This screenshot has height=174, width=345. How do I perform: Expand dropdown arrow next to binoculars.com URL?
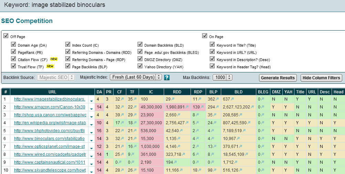(91, 140)
